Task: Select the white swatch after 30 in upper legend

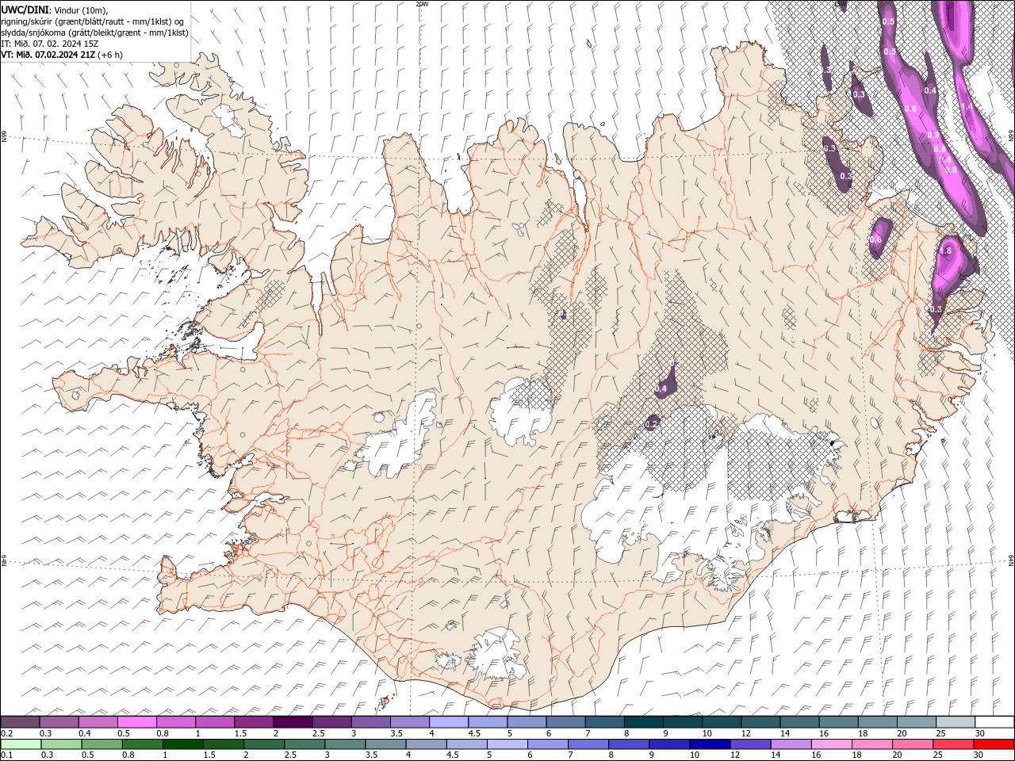Action: pos(994,722)
